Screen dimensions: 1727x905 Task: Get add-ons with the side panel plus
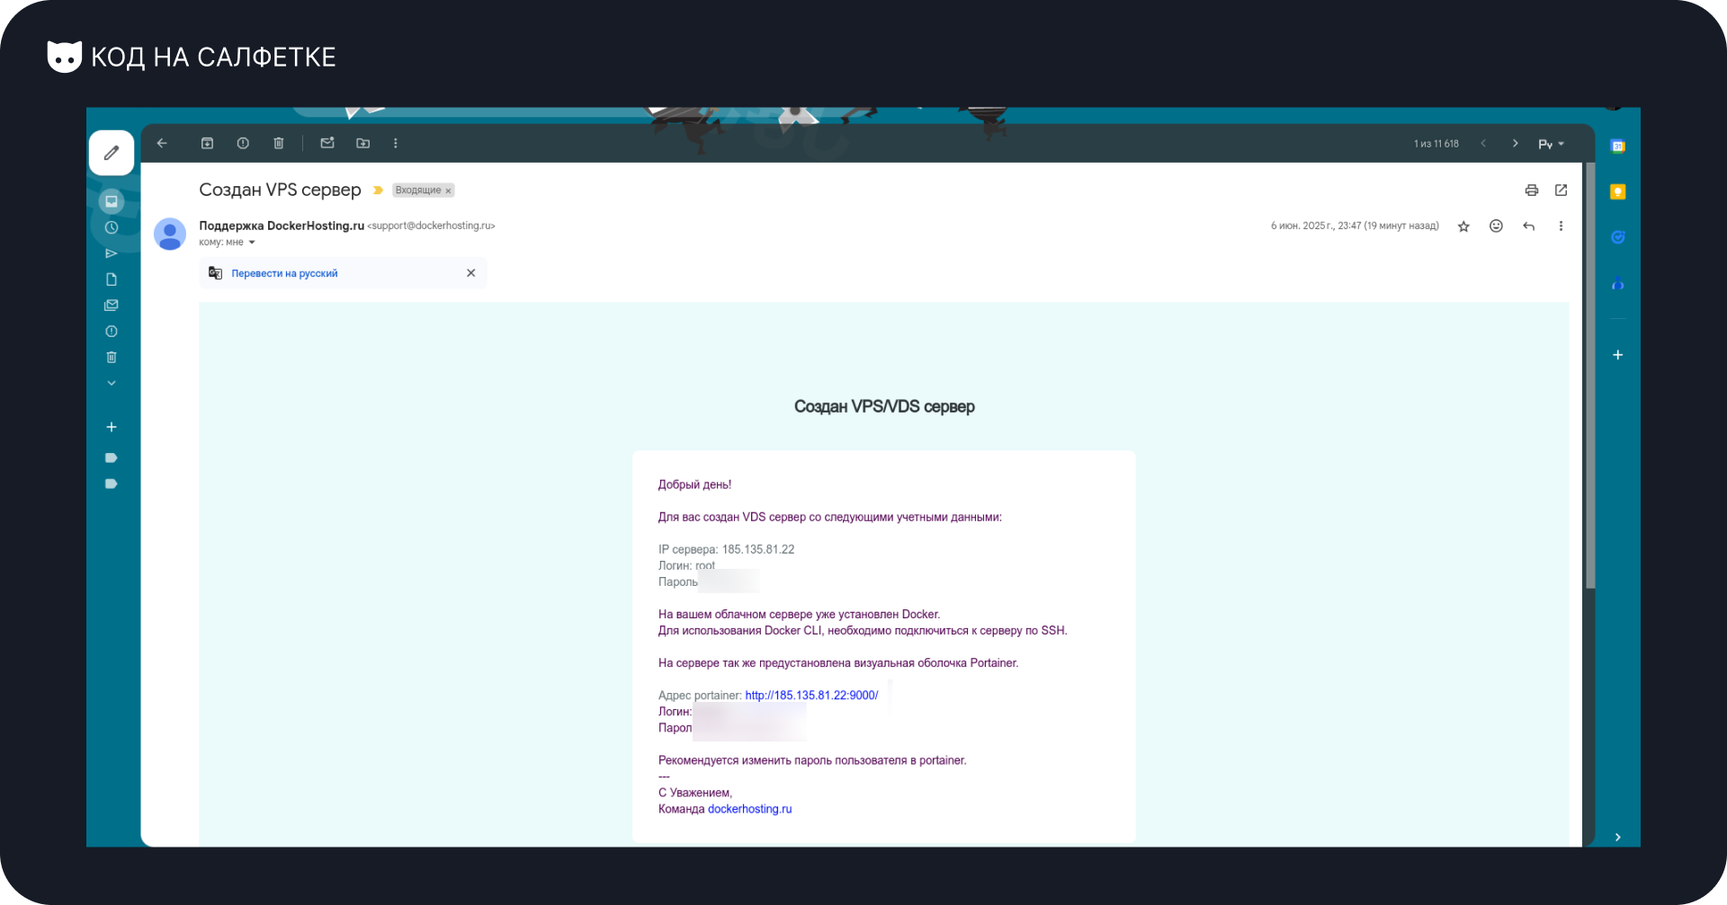[1617, 355]
